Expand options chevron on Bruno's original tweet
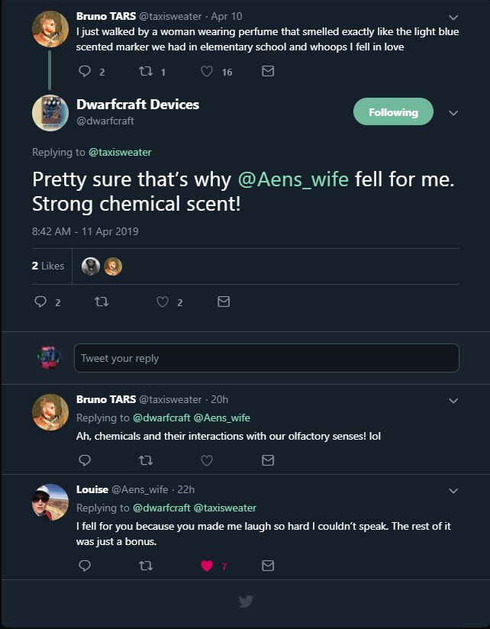 [453, 17]
